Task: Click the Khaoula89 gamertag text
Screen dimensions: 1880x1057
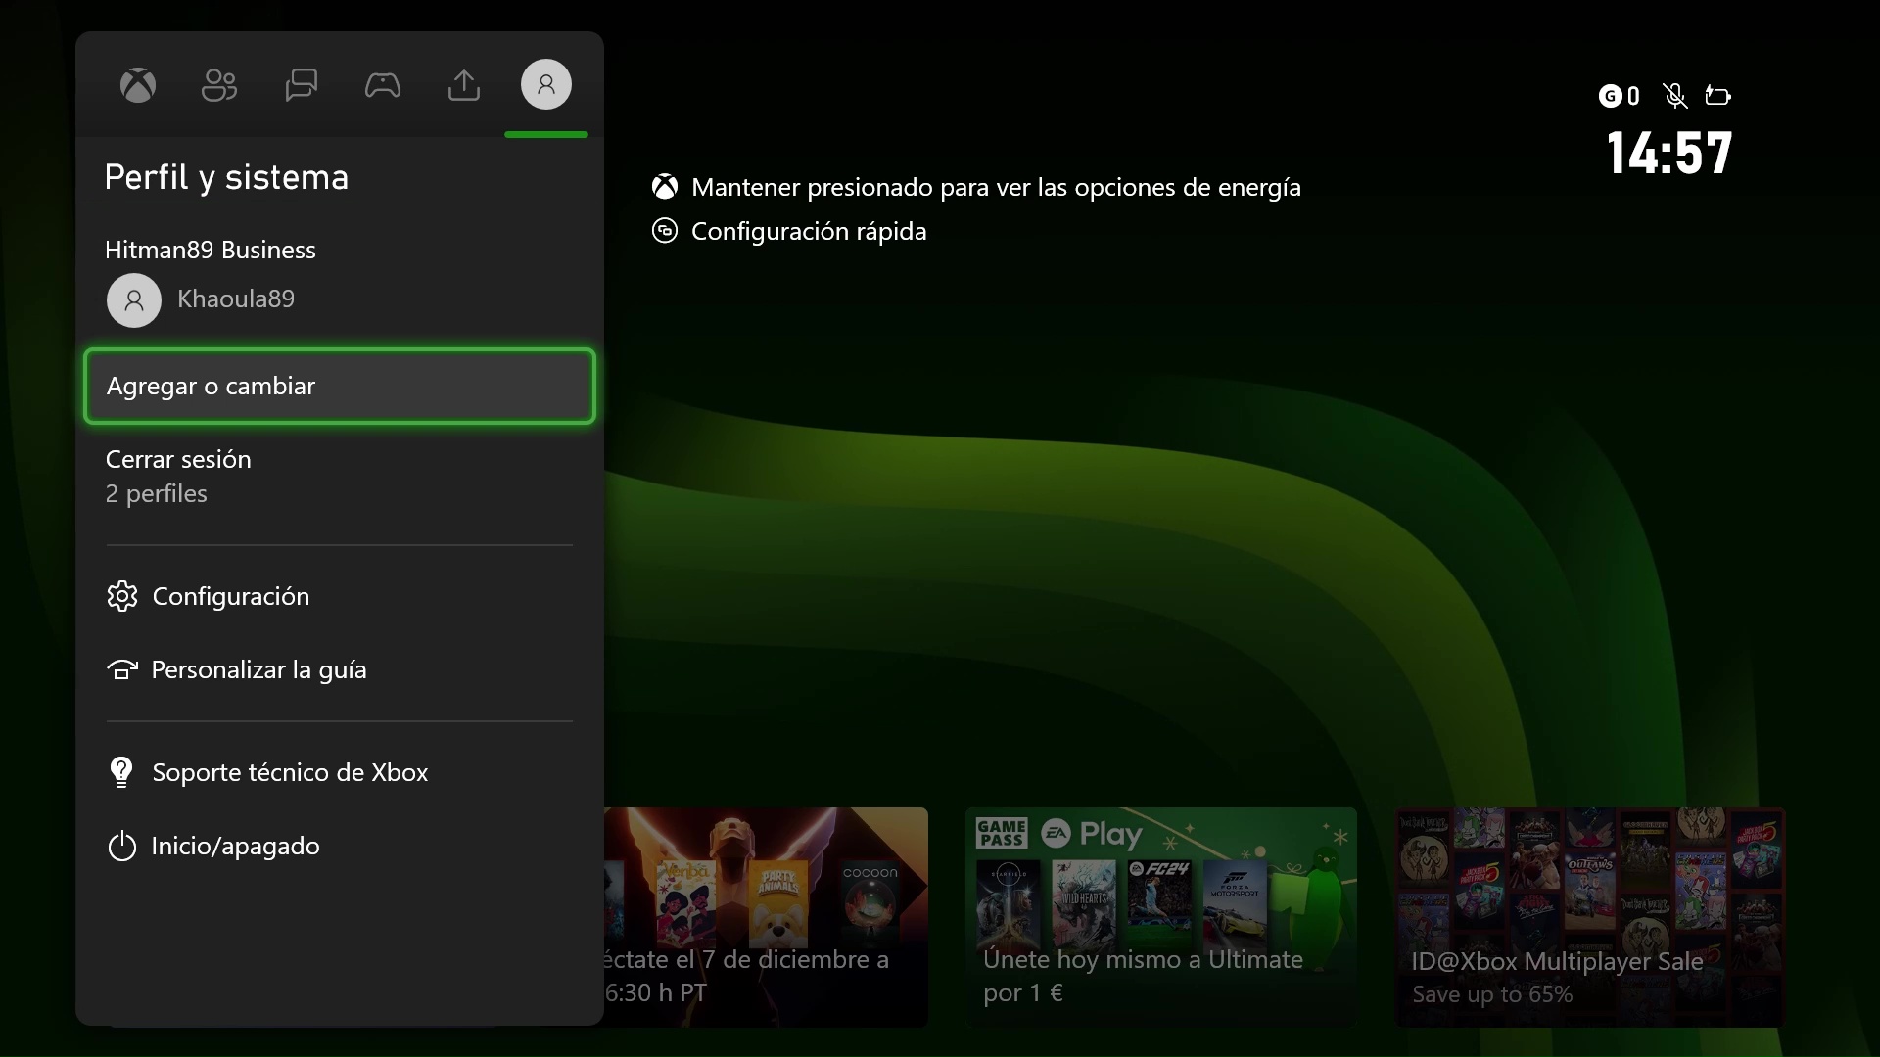Action: pyautogui.click(x=236, y=299)
